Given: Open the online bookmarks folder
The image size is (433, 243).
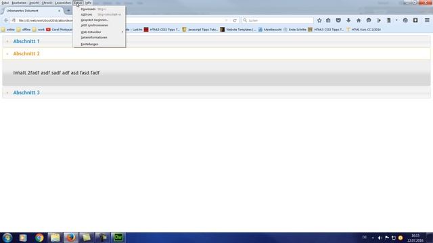Looking at the screenshot, I should (8, 30).
